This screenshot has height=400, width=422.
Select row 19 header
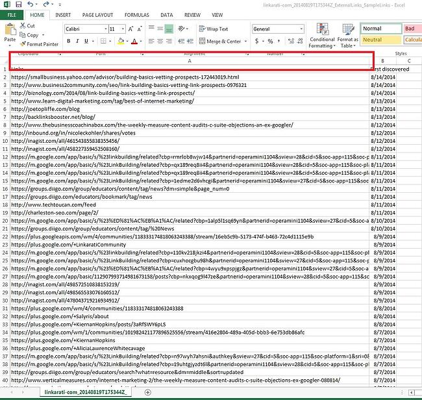pos(5,212)
